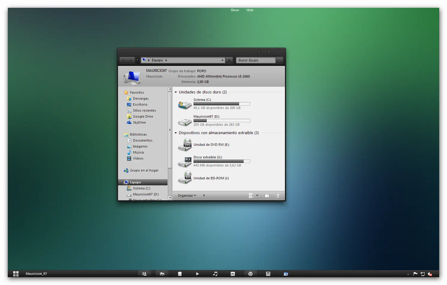Open the blue window icon on taskbar

click(286, 274)
